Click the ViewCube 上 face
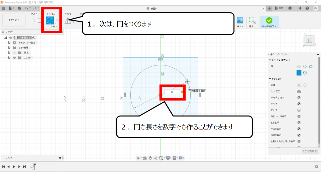 (x=309, y=41)
